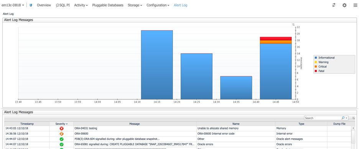Select the Alert Log tab

pyautogui.click(x=181, y=5)
